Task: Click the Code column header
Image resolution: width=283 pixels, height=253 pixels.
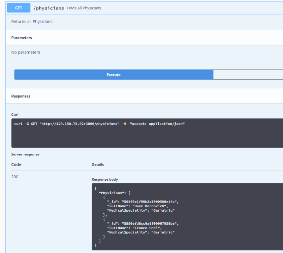Action: click(x=16, y=165)
